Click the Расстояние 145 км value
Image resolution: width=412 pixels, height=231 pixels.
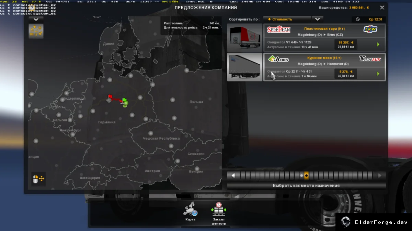[x=214, y=23]
